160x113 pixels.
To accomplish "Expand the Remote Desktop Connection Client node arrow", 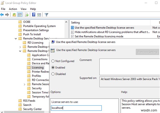I will pyautogui.click(x=20, y=47).
